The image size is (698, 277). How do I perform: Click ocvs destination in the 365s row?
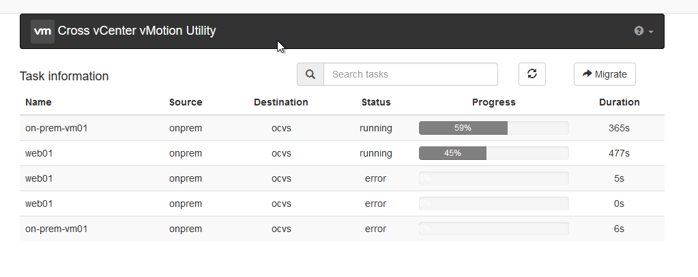(281, 128)
